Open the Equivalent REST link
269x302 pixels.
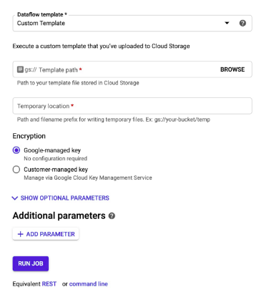(x=49, y=284)
